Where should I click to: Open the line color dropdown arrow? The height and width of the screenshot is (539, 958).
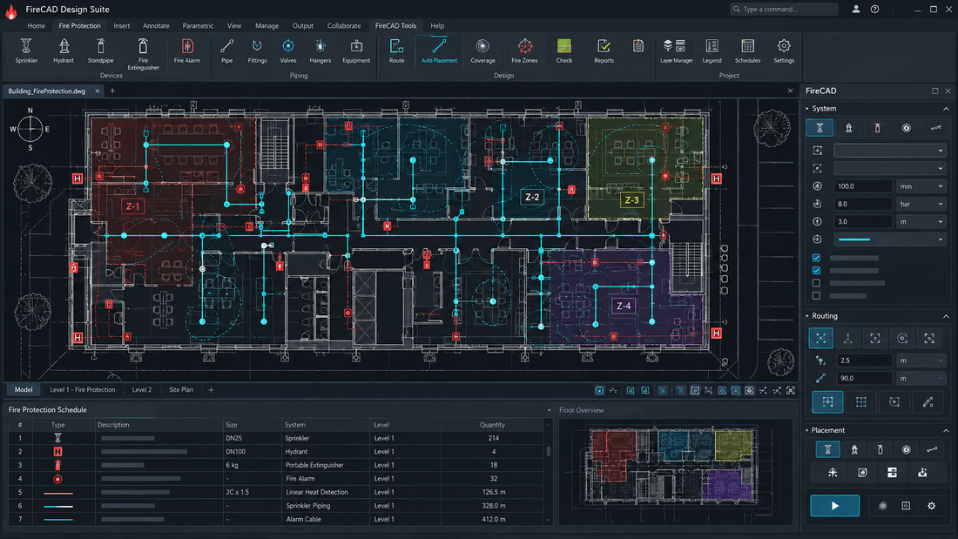pyautogui.click(x=941, y=239)
